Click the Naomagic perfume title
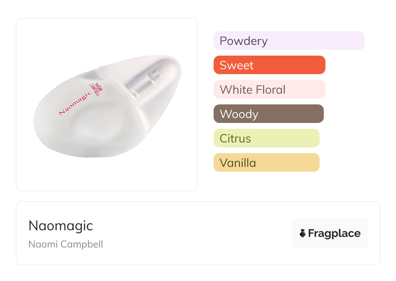 click(x=61, y=226)
